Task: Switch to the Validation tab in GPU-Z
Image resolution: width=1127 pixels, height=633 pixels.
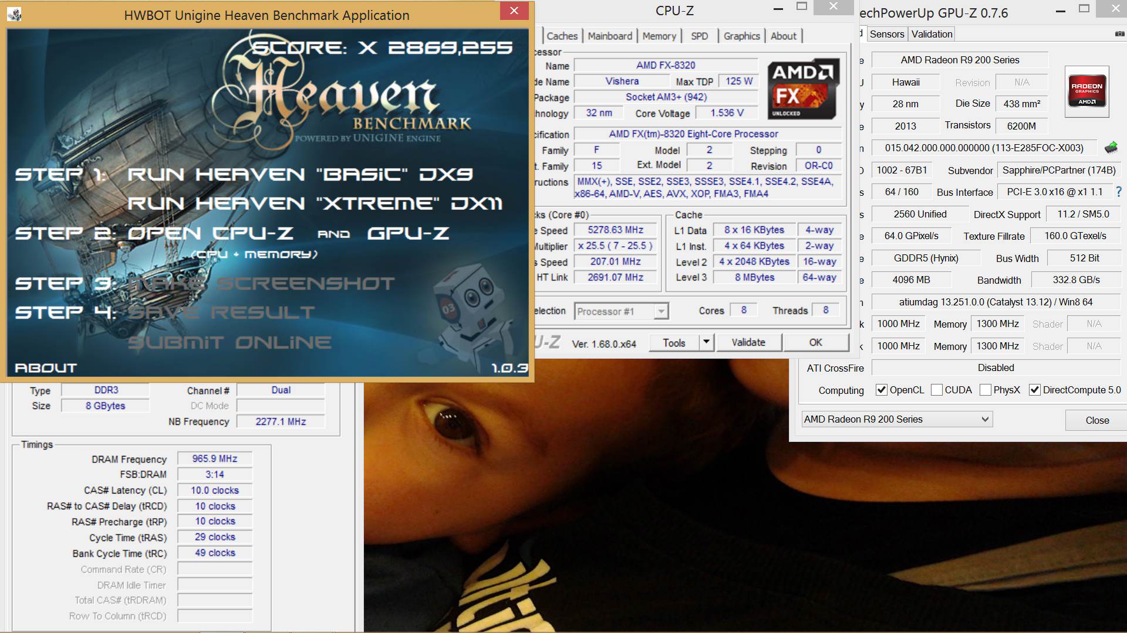Action: [932, 34]
